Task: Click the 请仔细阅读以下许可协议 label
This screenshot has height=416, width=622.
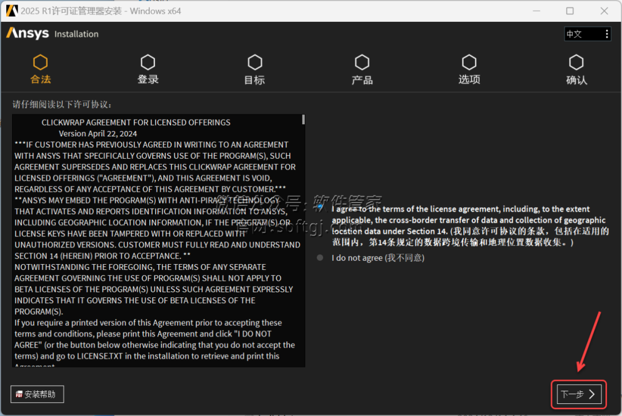Action: (x=62, y=105)
